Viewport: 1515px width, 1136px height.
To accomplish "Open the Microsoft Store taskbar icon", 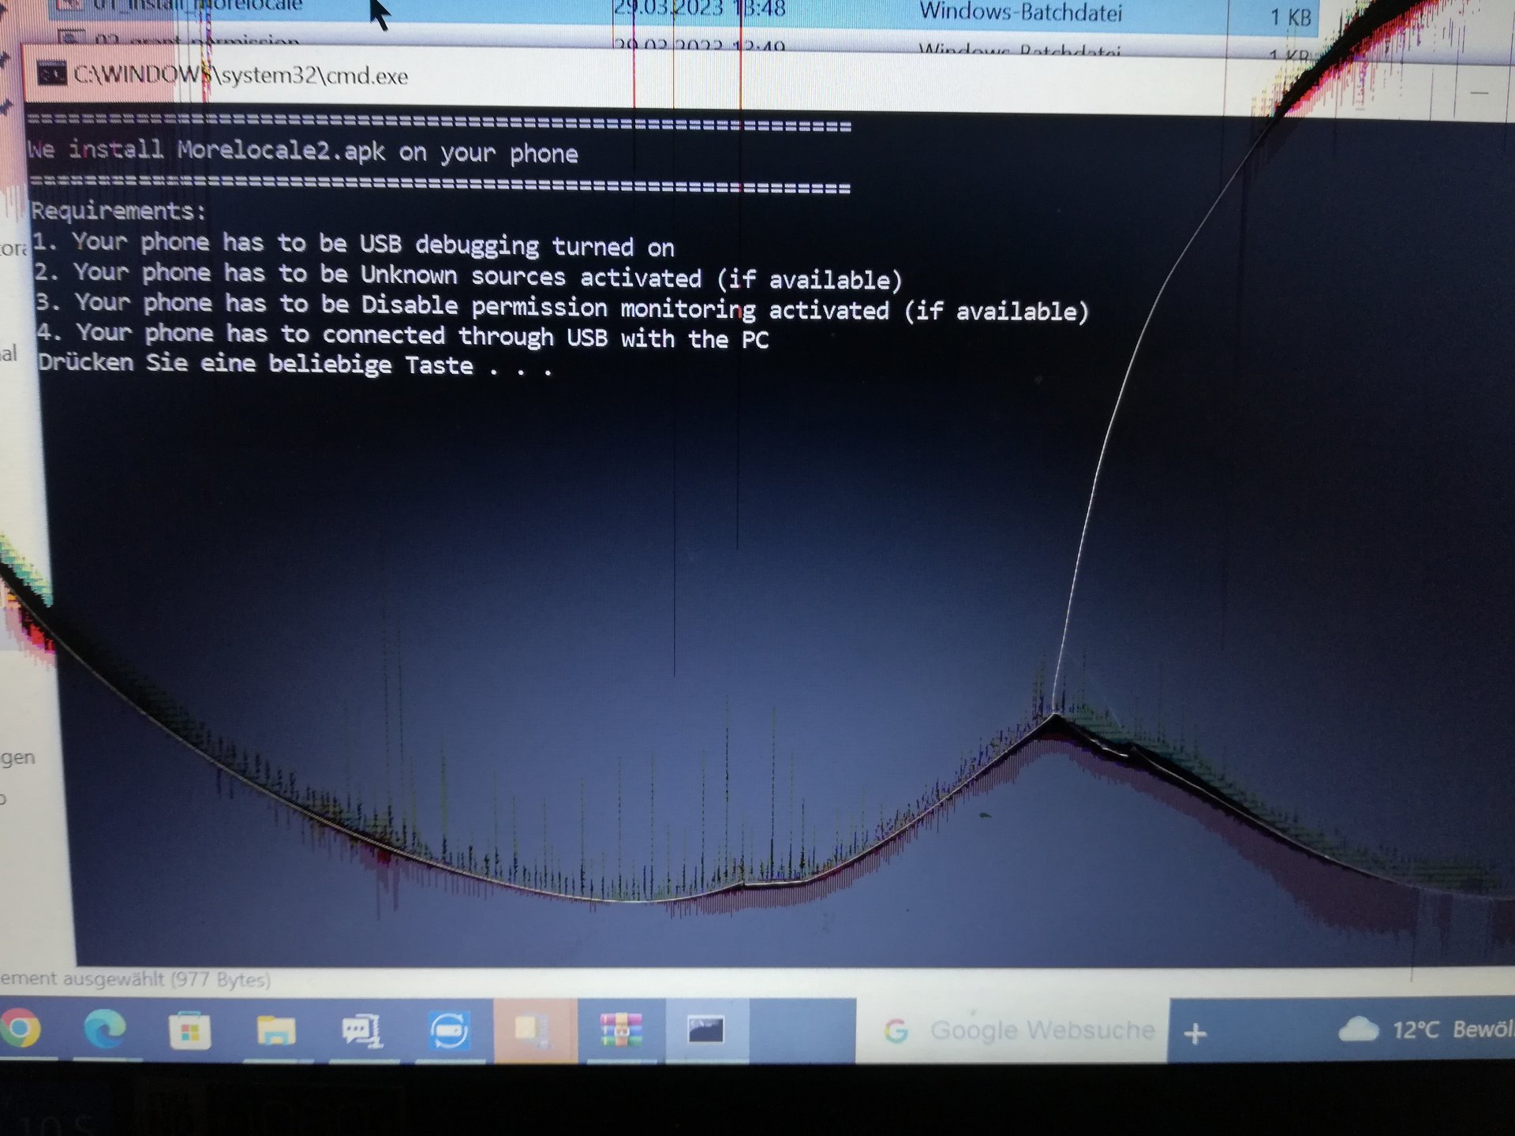I will coord(190,1030).
